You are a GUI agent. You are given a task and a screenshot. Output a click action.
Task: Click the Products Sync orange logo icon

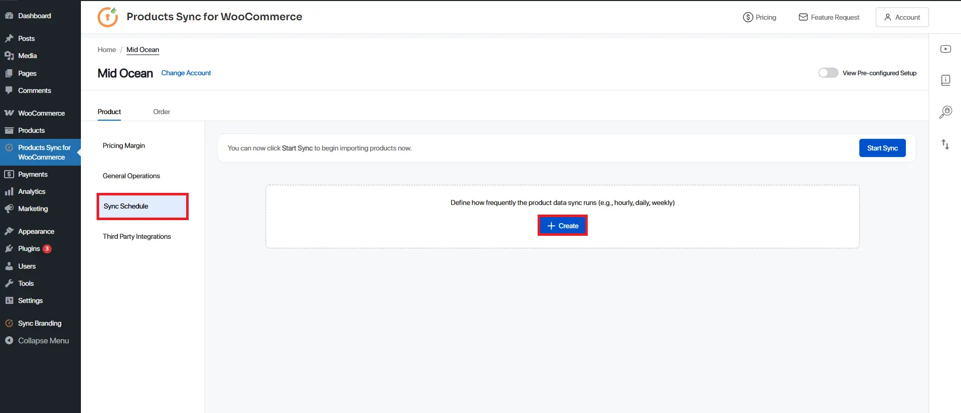pos(108,17)
